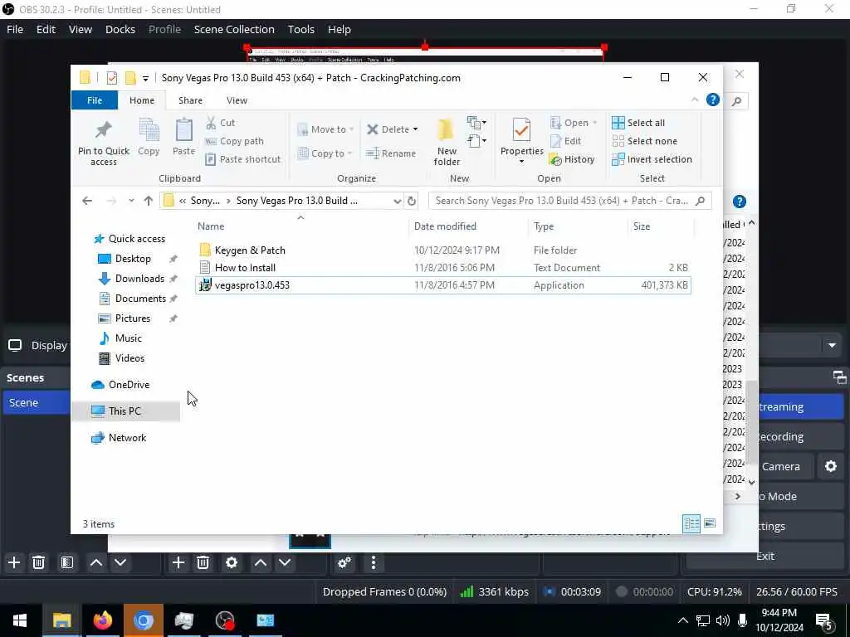Click the Properties ribbon icon

point(521,130)
